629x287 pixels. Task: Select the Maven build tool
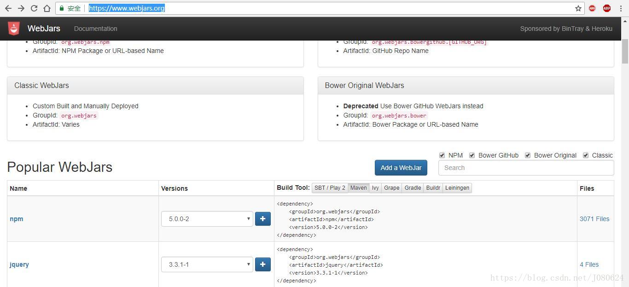pos(358,188)
